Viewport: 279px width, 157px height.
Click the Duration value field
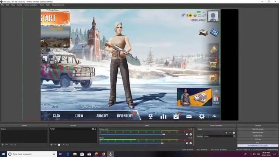pyautogui.click(x=218, y=136)
